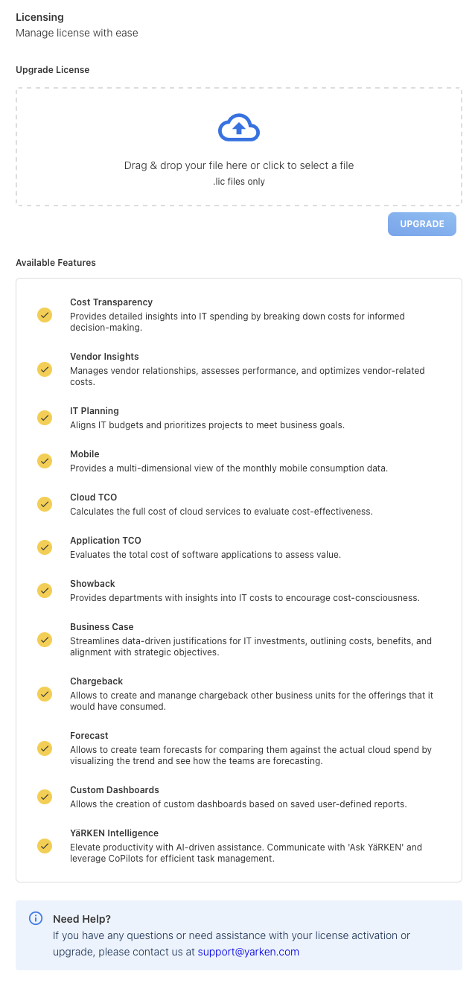Click the cloud upload icon
475x986 pixels.
[238, 128]
